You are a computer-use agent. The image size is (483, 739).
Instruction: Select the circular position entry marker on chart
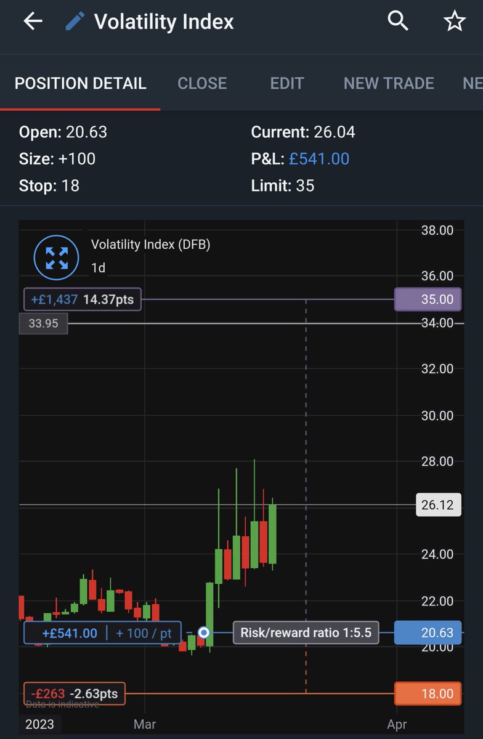point(203,632)
